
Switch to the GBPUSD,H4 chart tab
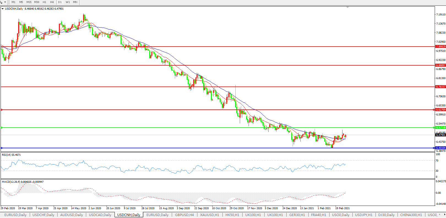(184, 215)
